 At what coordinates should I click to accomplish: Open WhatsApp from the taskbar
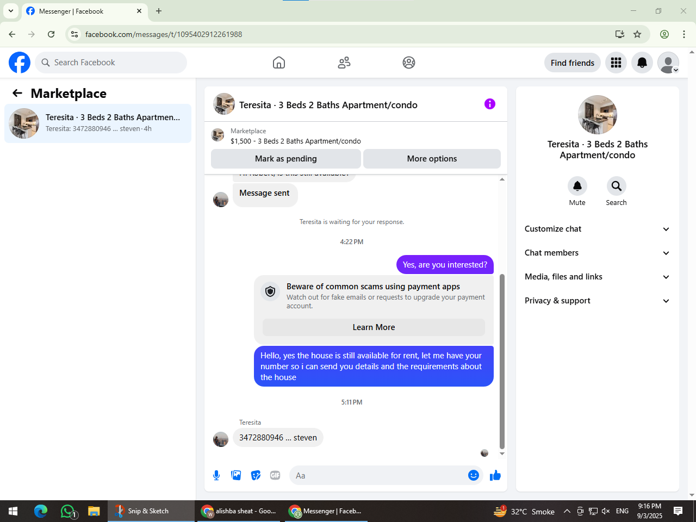tap(67, 511)
